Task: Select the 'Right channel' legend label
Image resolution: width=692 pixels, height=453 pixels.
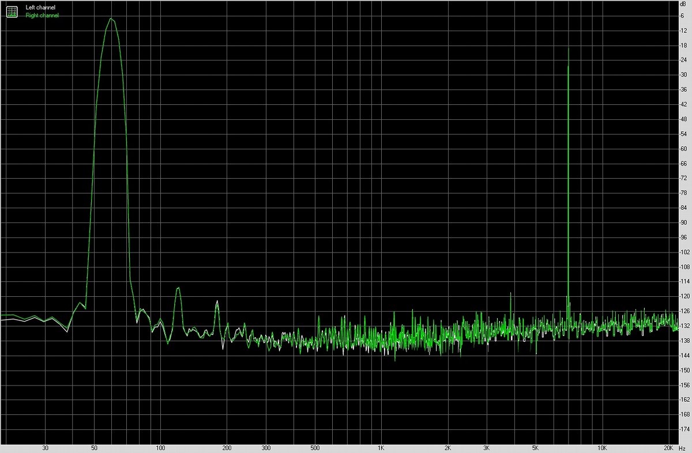Action: (x=42, y=16)
